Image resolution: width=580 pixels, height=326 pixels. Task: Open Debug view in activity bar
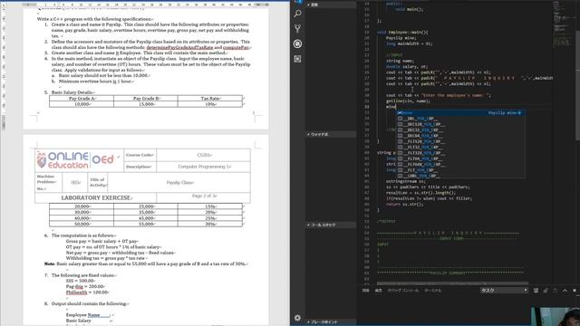coord(297,43)
